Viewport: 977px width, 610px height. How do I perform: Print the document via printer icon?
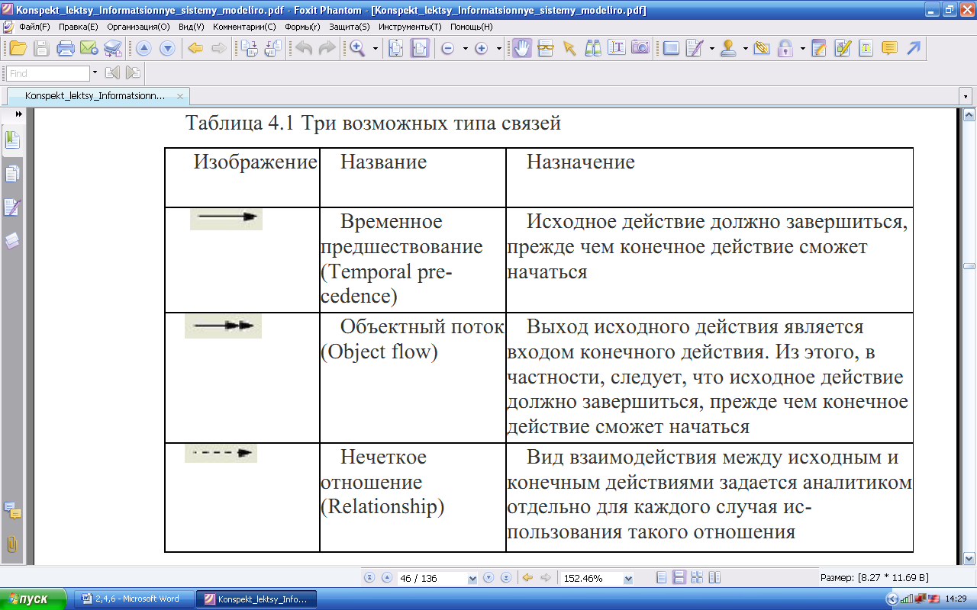(x=66, y=48)
